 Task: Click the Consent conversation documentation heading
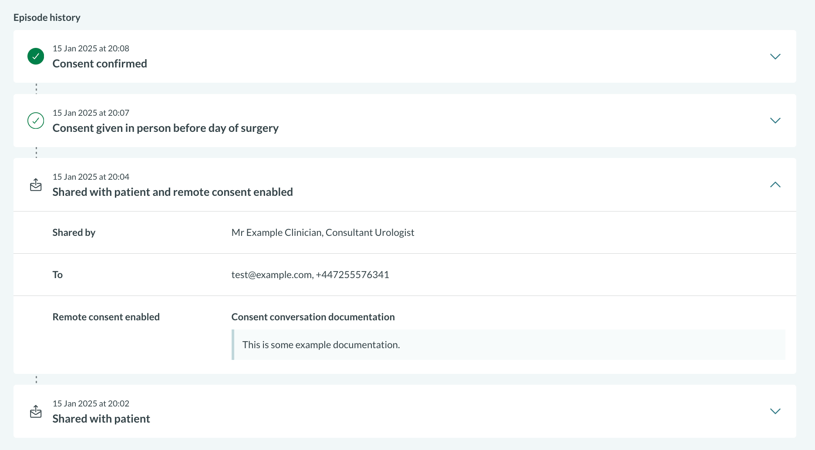(313, 317)
